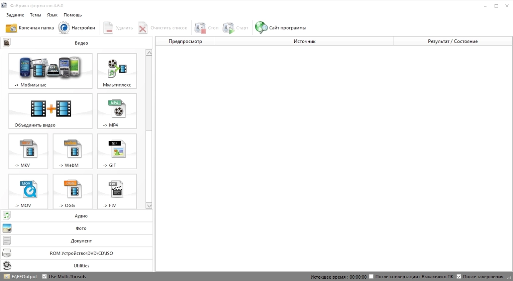Select the GIF conversion icon

point(117,151)
